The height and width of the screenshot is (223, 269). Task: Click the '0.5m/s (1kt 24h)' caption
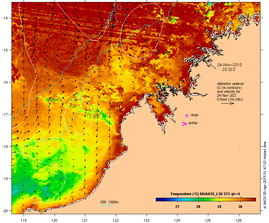[x=230, y=99]
